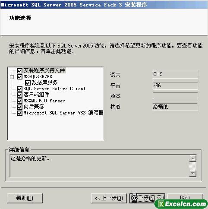Uncheck the 安装程序支持文件 checkbox
The width and height of the screenshot is (208, 209).
[x=19, y=71]
